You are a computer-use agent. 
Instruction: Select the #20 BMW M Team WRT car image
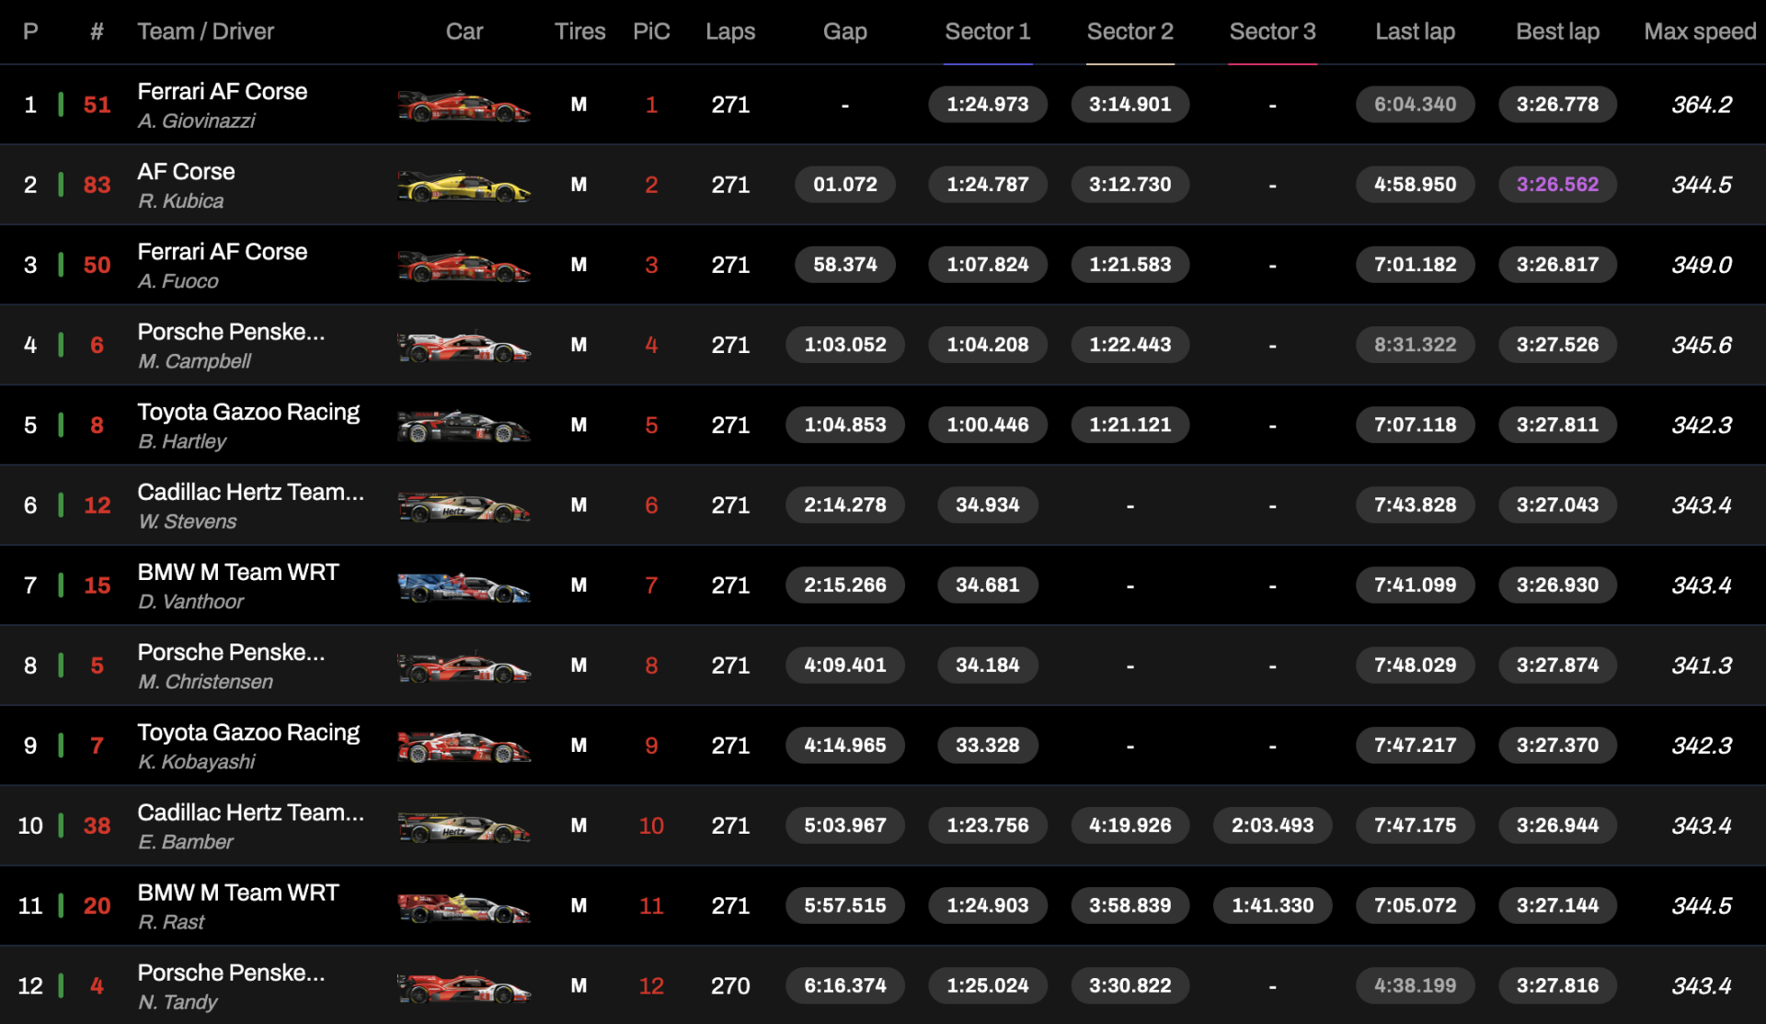pos(464,906)
